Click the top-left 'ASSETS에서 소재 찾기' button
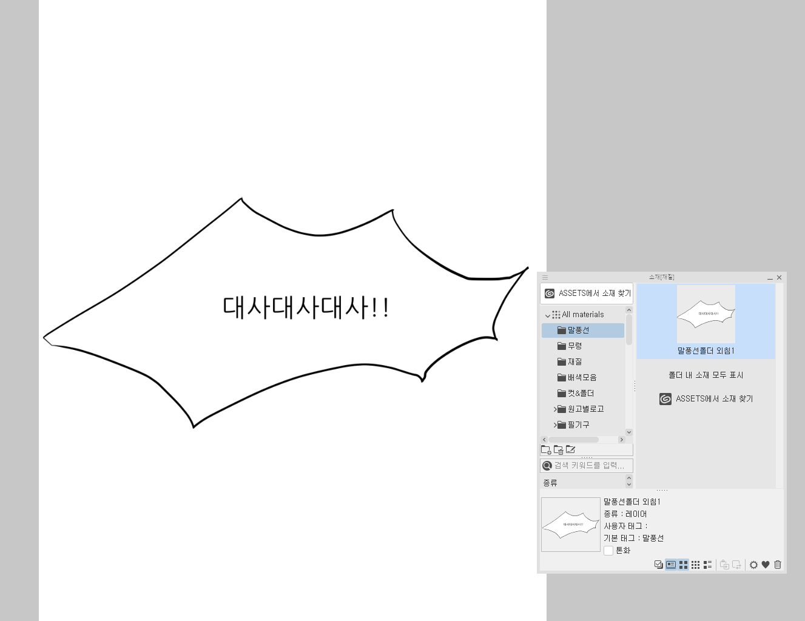The width and height of the screenshot is (805, 621). (x=587, y=294)
